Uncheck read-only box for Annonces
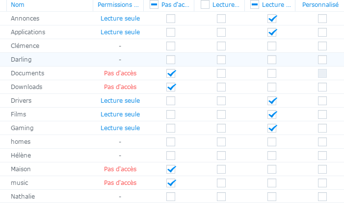344x203 pixels. [x=272, y=19]
